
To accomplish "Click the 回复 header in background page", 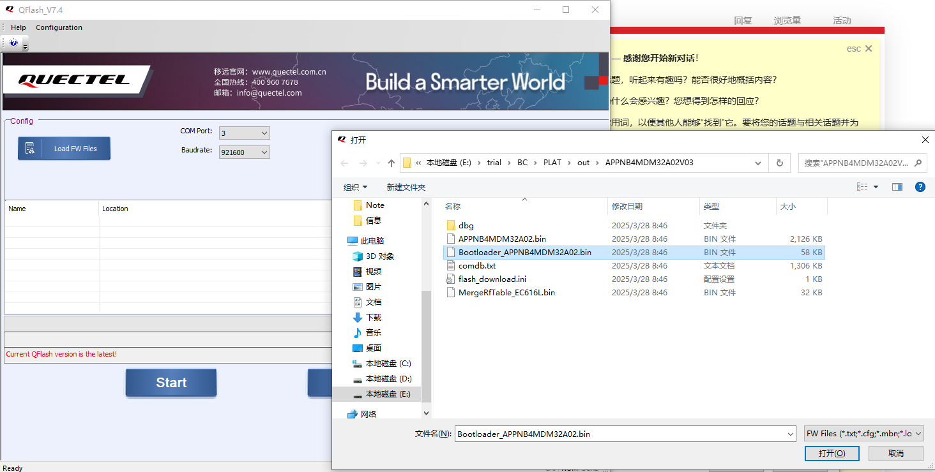I will tap(743, 20).
